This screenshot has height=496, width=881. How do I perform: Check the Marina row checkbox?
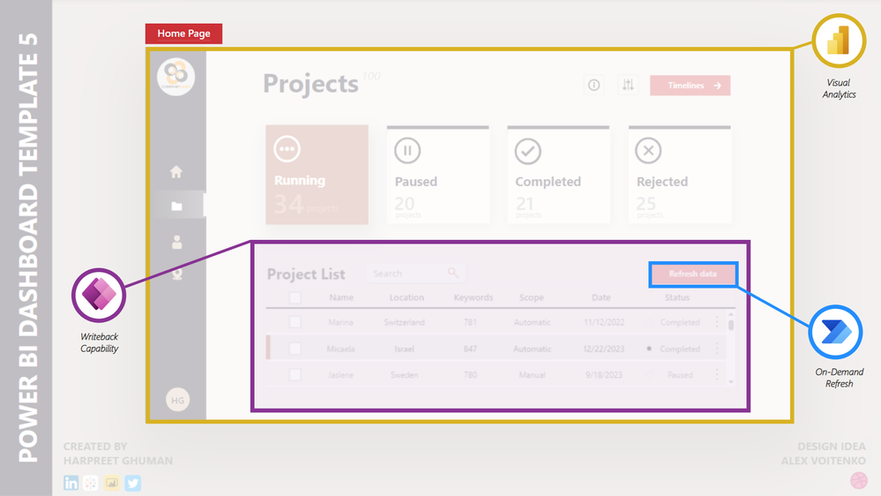point(295,322)
